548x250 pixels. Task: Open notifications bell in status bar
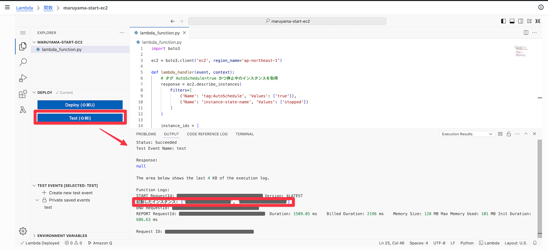click(x=535, y=243)
